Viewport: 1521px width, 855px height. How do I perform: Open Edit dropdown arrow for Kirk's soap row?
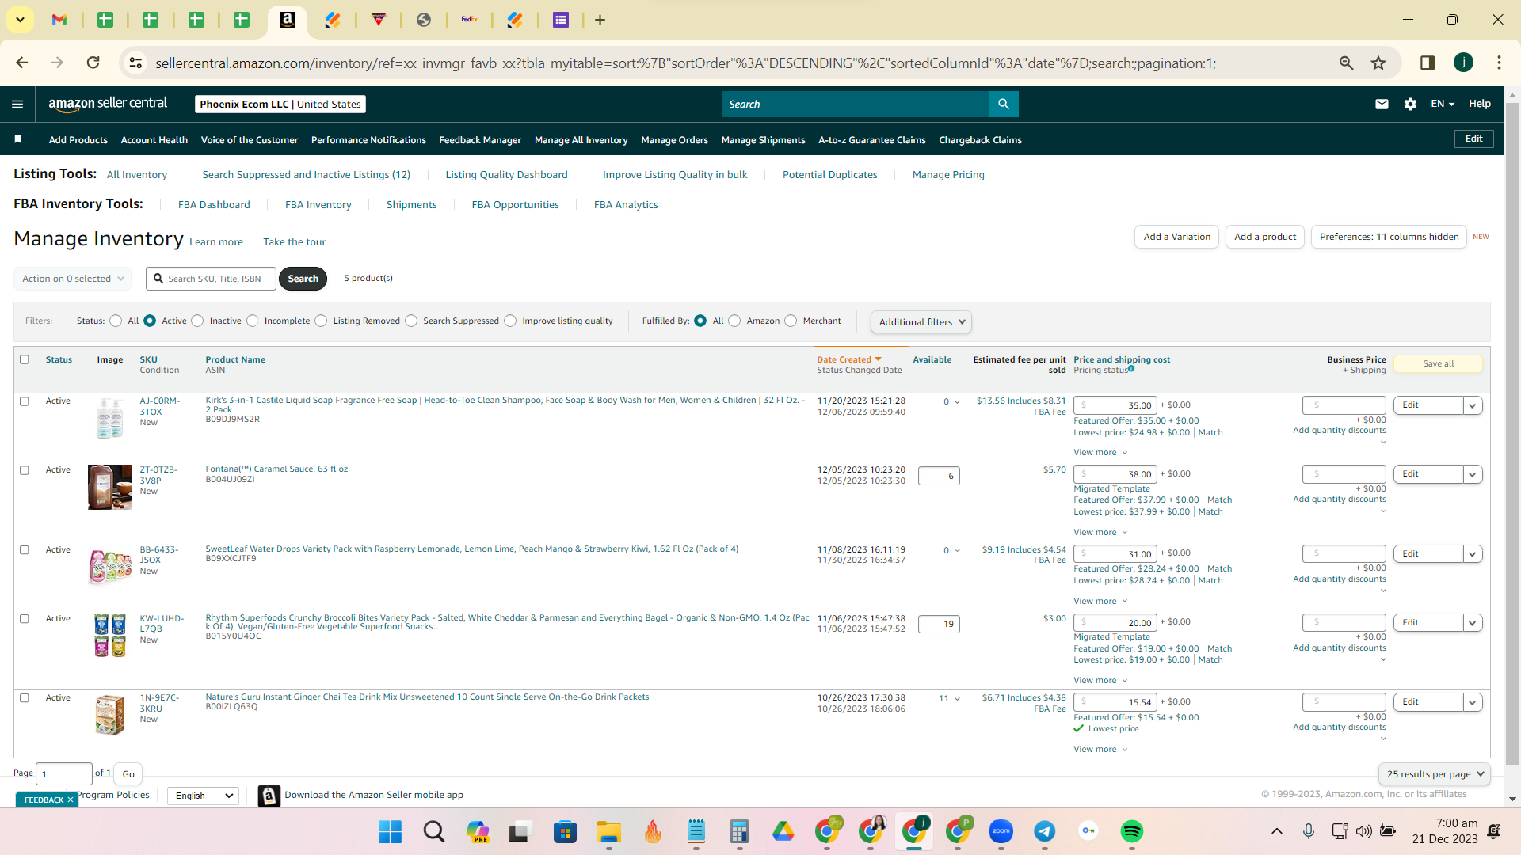1473,405
